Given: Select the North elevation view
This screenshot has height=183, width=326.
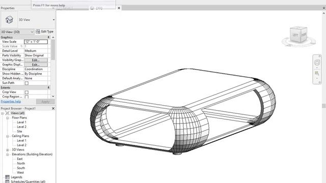Looking at the screenshot, I should coord(21,163).
